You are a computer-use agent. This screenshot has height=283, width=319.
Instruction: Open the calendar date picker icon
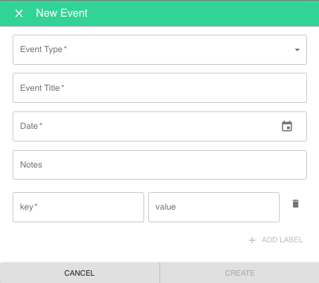click(x=287, y=126)
